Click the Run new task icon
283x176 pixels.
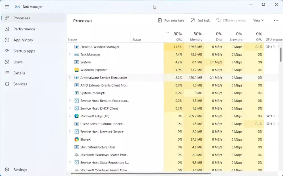(160, 20)
